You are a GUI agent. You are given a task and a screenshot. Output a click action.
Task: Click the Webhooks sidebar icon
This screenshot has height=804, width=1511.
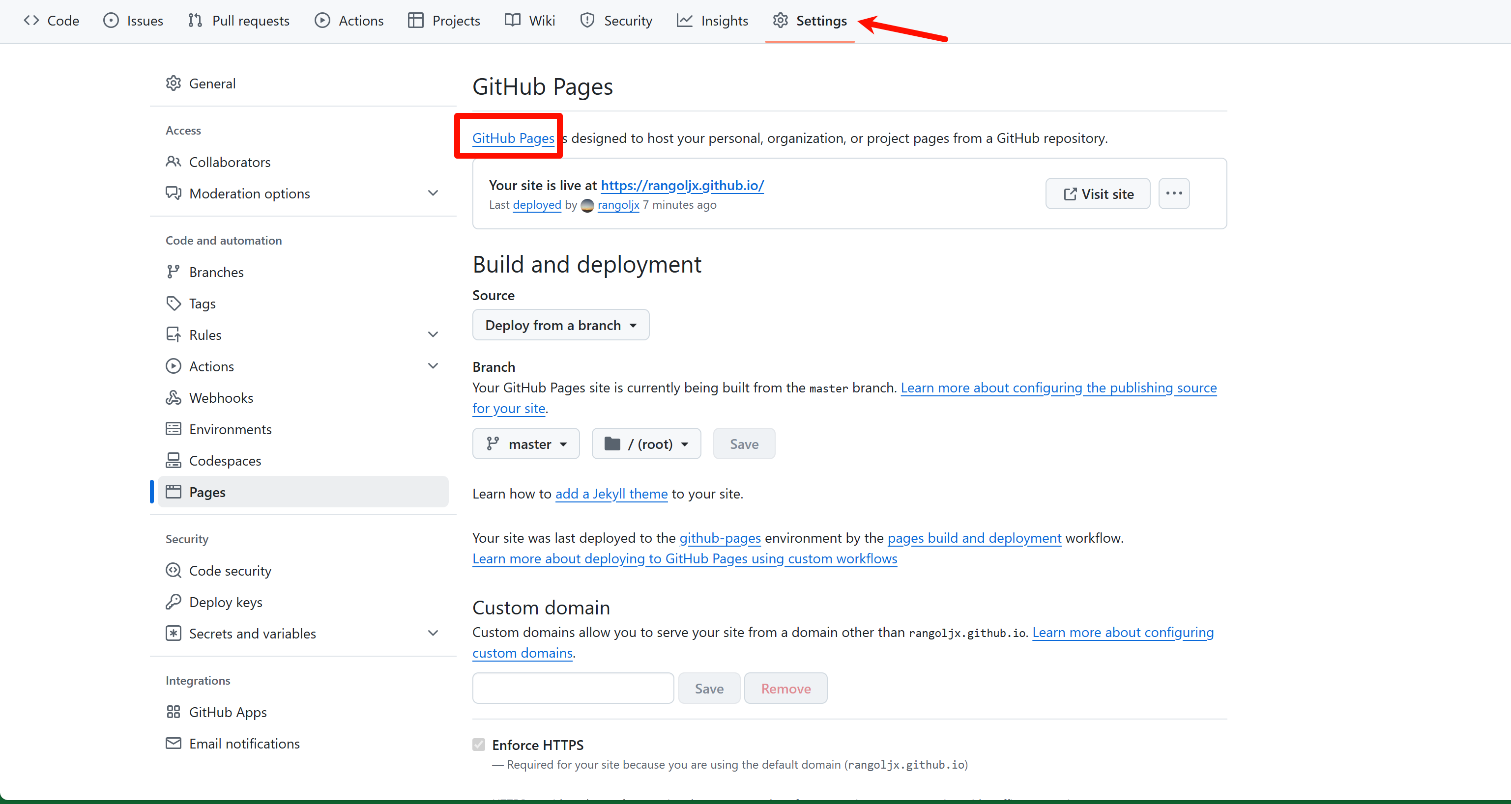(174, 397)
